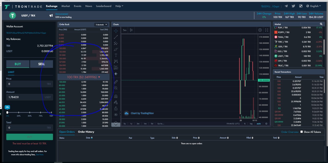Open the Go to... date button
328x163 pixels.
click(161, 124)
